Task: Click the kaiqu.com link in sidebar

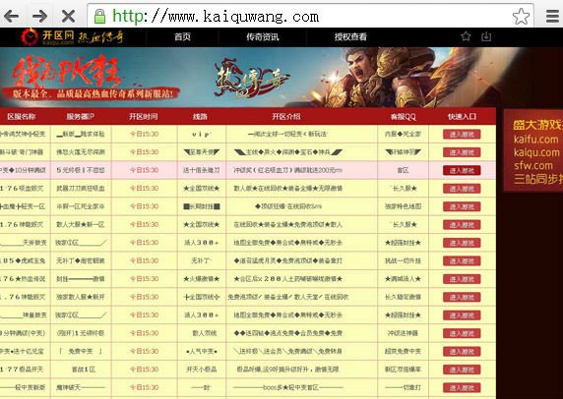Action: [536, 152]
